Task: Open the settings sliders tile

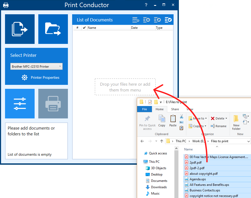Action: click(20, 104)
